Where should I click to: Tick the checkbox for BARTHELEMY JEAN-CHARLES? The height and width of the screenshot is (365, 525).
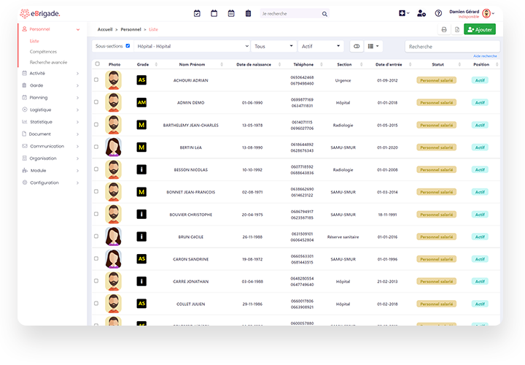96,124
